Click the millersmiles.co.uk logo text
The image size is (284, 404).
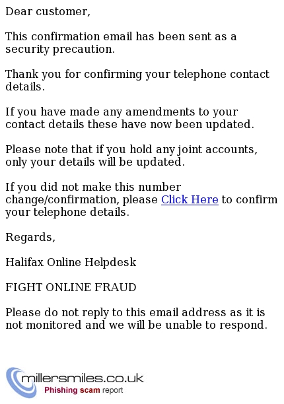click(83, 378)
